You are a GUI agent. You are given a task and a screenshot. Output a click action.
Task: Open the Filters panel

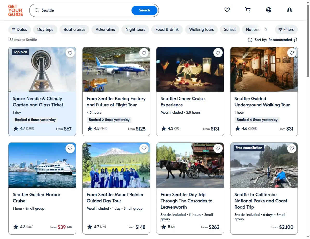[286, 30]
